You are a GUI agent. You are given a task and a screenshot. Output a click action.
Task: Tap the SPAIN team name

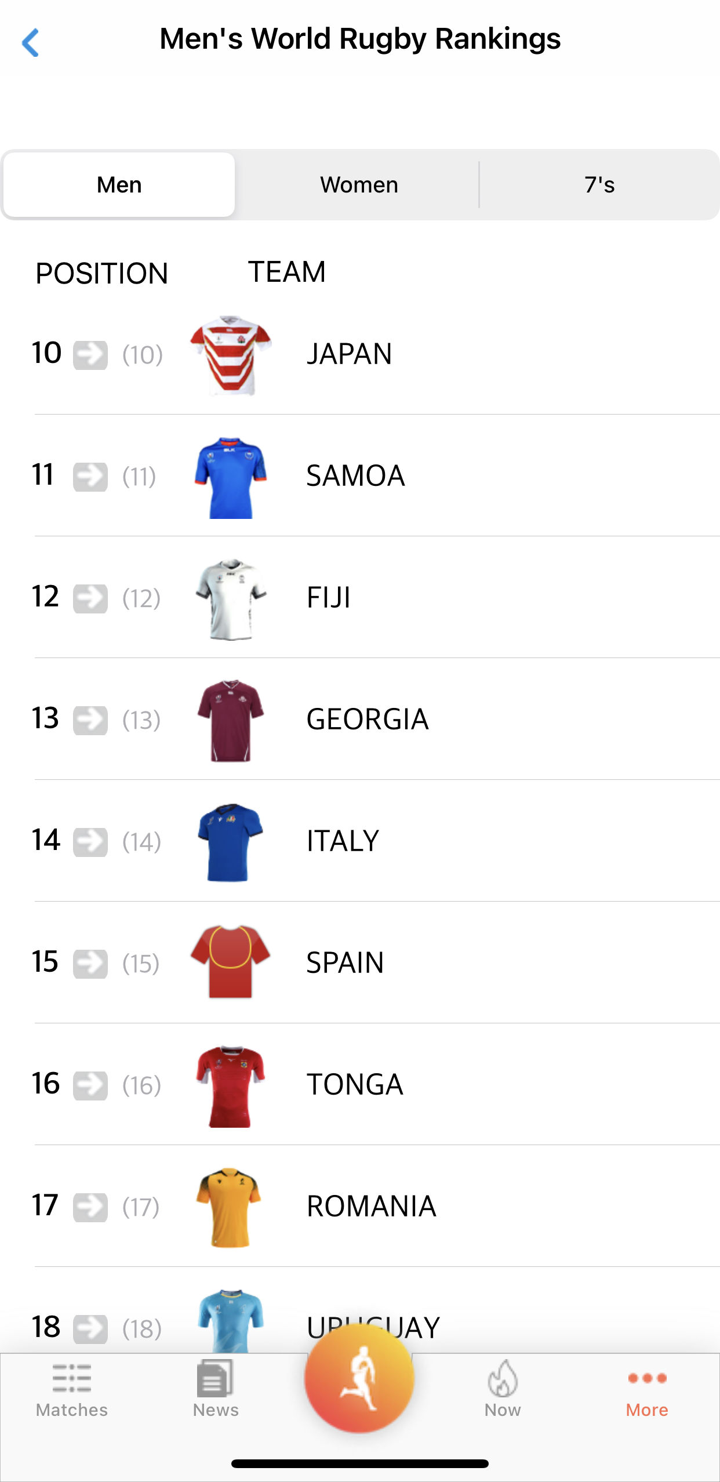pyautogui.click(x=345, y=963)
